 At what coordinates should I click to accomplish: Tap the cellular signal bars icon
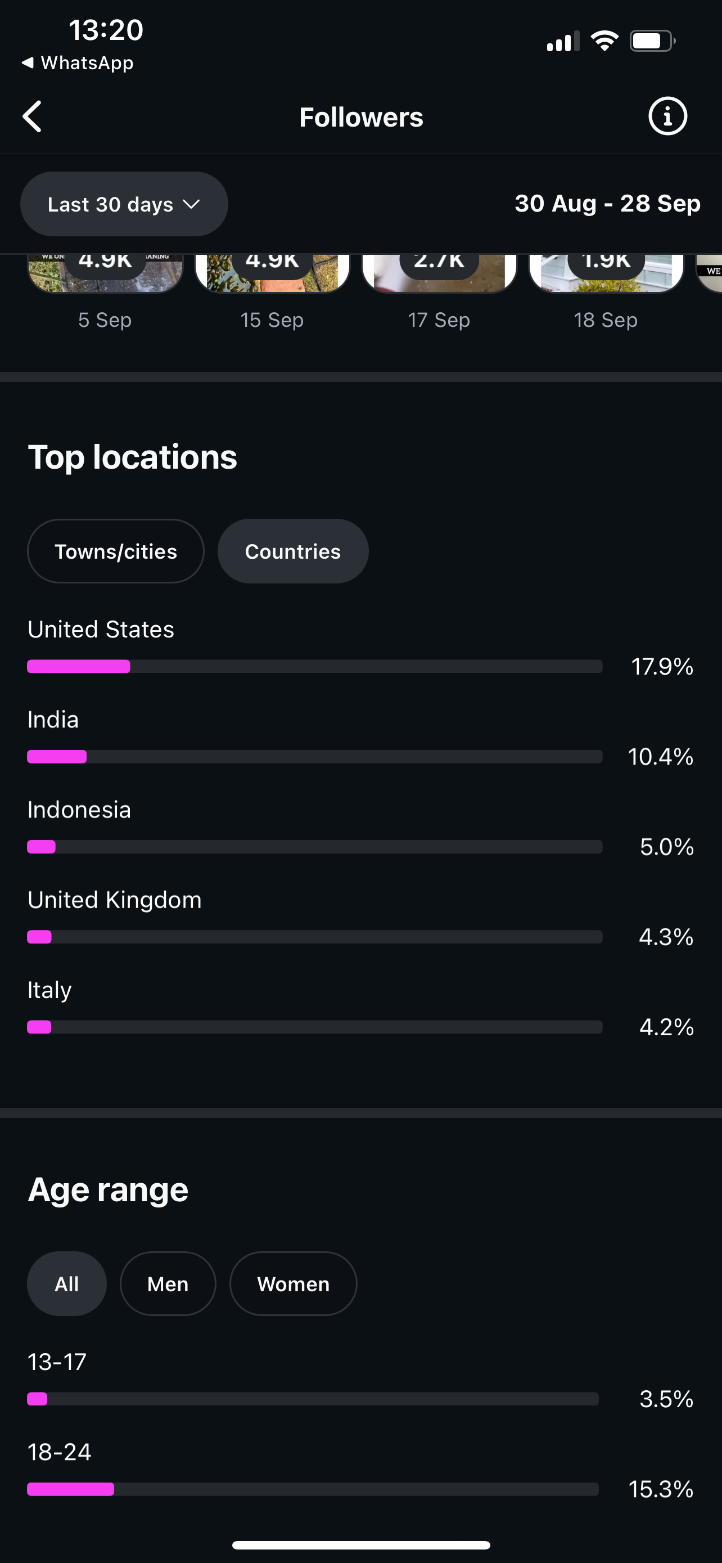[562, 42]
